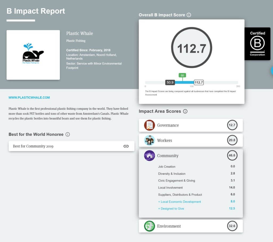Click the green Environment globe icon
273x242 pixels.
(x=149, y=226)
